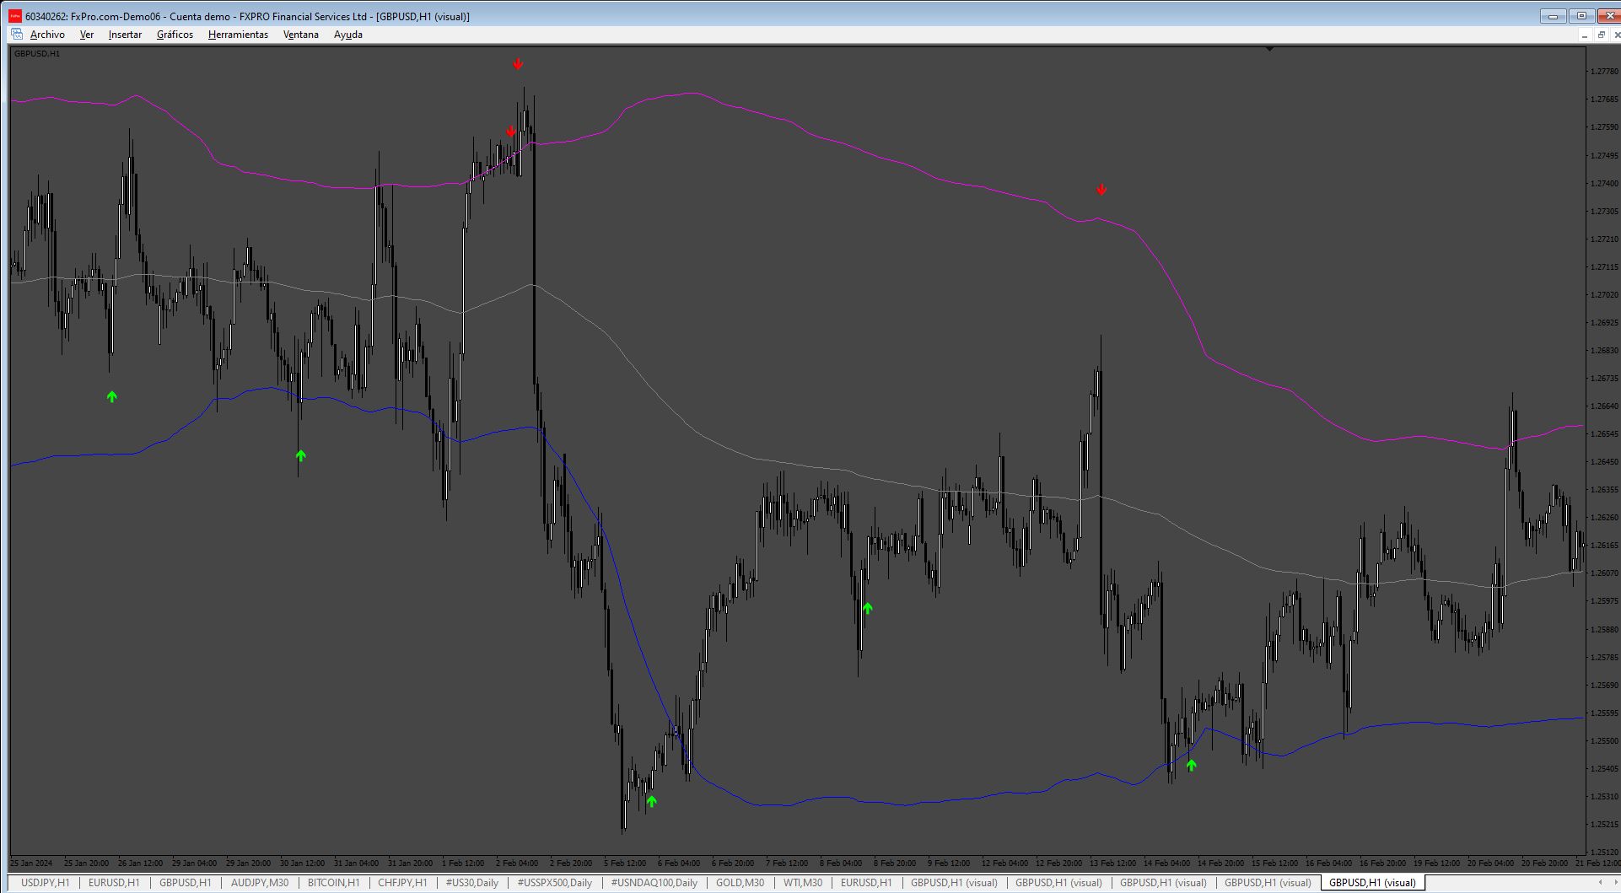Click the GBPUSD,H1 label in chart corner
The height and width of the screenshot is (893, 1621).
37,54
